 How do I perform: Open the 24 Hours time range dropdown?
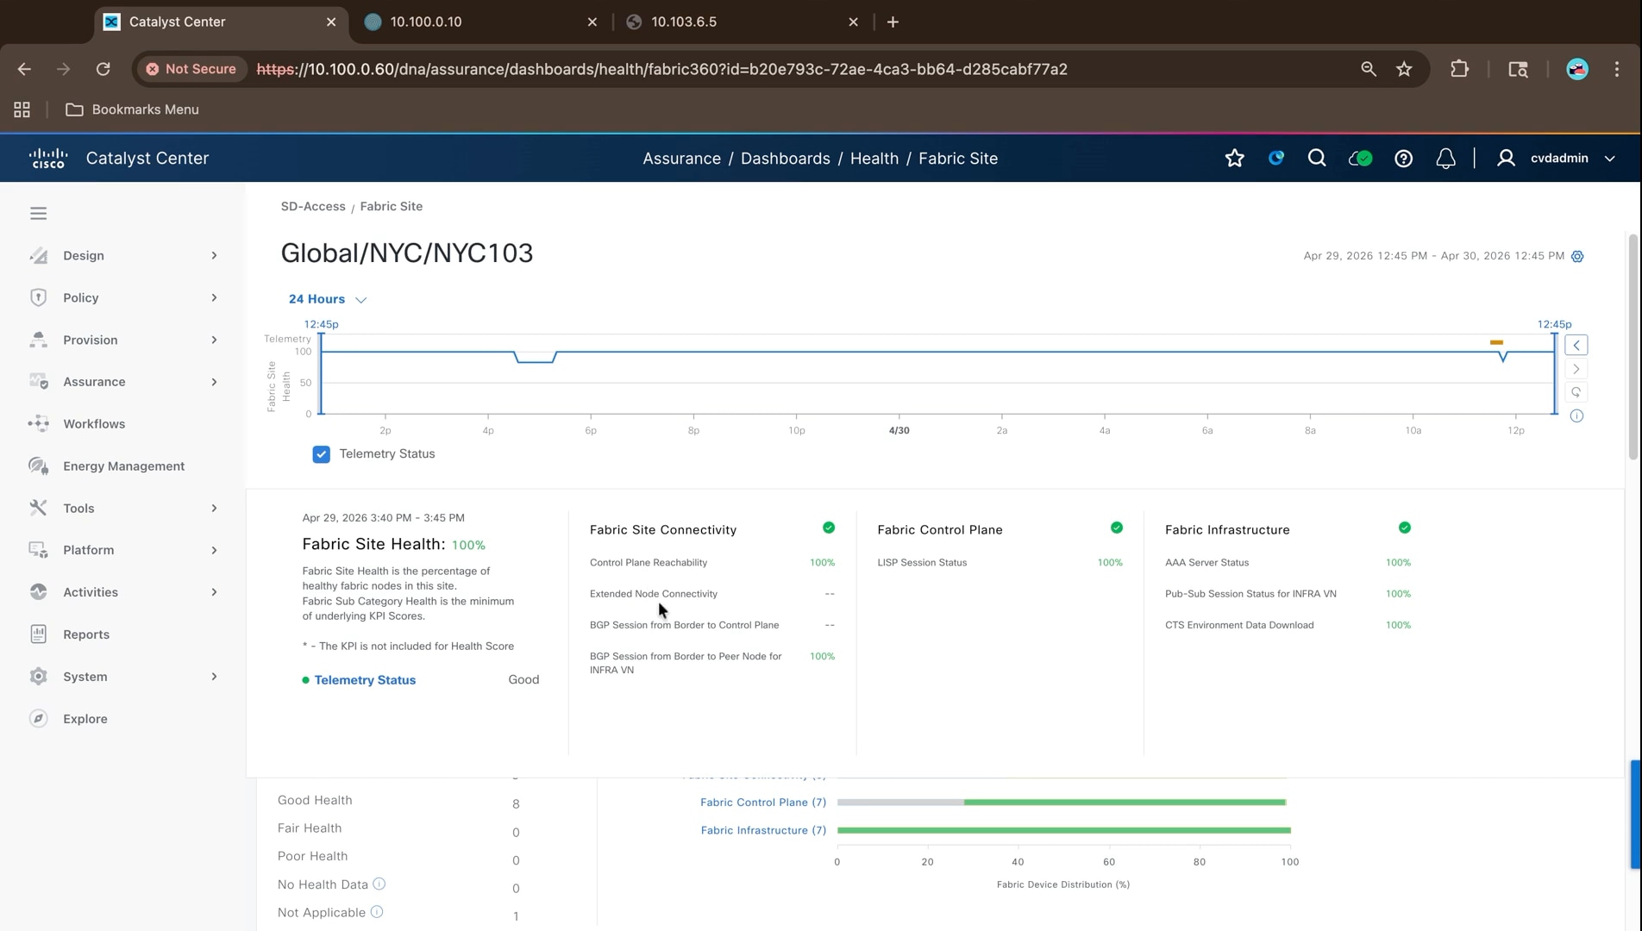327,299
